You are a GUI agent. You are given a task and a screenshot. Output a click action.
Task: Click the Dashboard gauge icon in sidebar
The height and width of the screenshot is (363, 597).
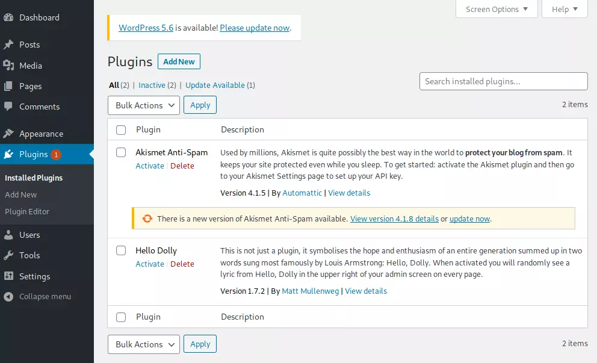tap(8, 17)
